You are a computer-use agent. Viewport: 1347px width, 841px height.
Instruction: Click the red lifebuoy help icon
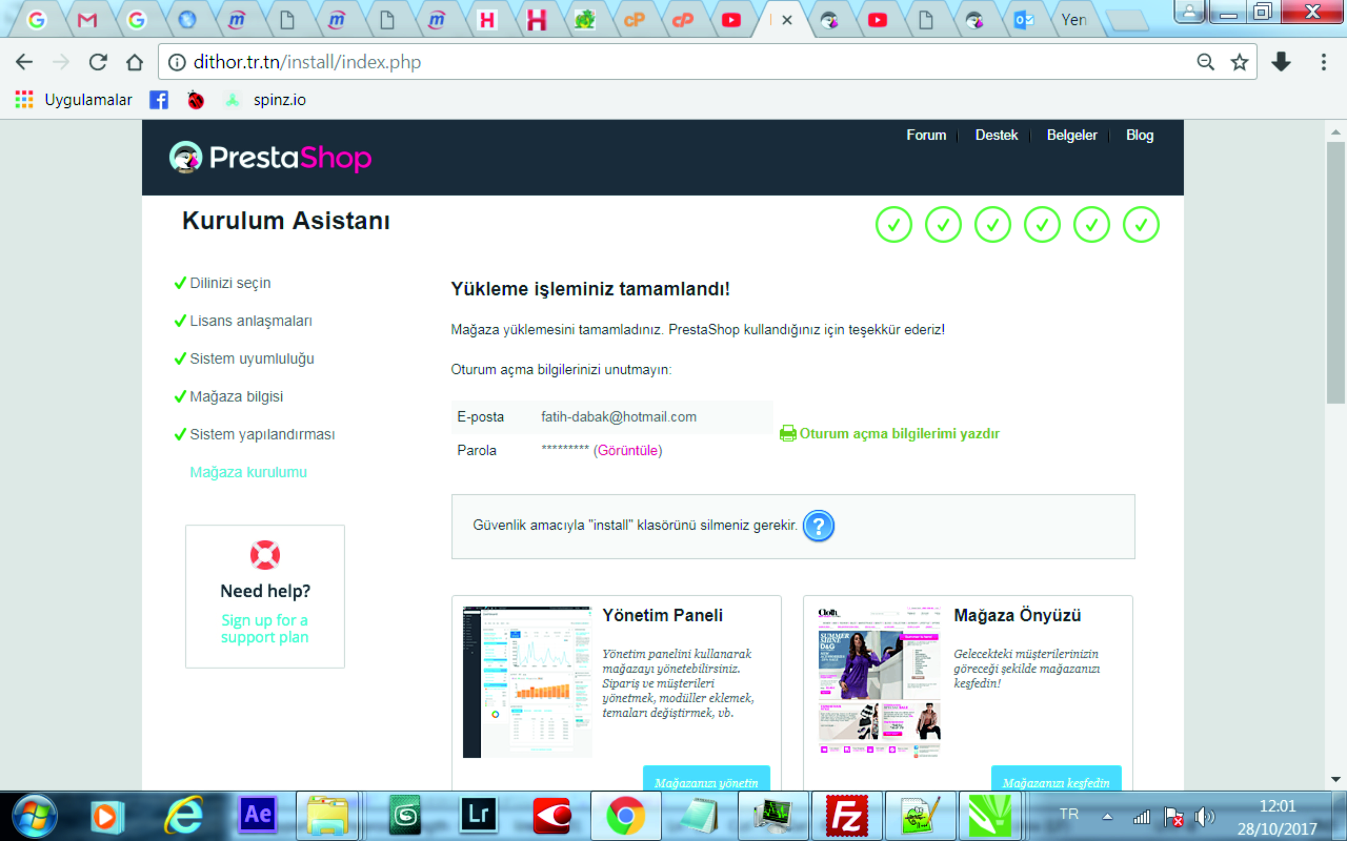(x=265, y=555)
